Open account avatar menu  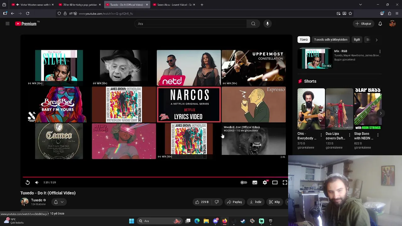[x=392, y=24]
